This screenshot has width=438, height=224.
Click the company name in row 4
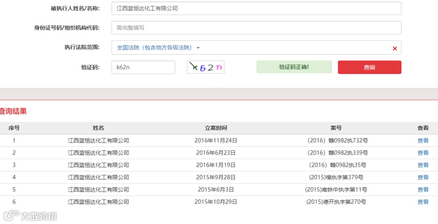(x=98, y=177)
